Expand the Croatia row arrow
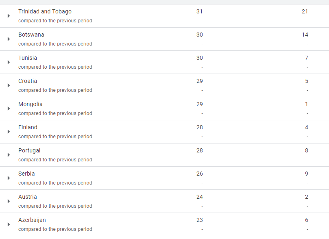This screenshot has height=239, width=329. 9,85
